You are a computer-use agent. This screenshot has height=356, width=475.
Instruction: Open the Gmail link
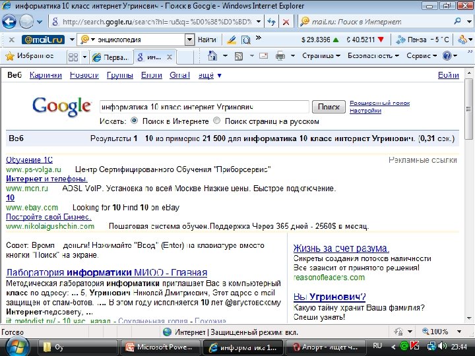[179, 75]
